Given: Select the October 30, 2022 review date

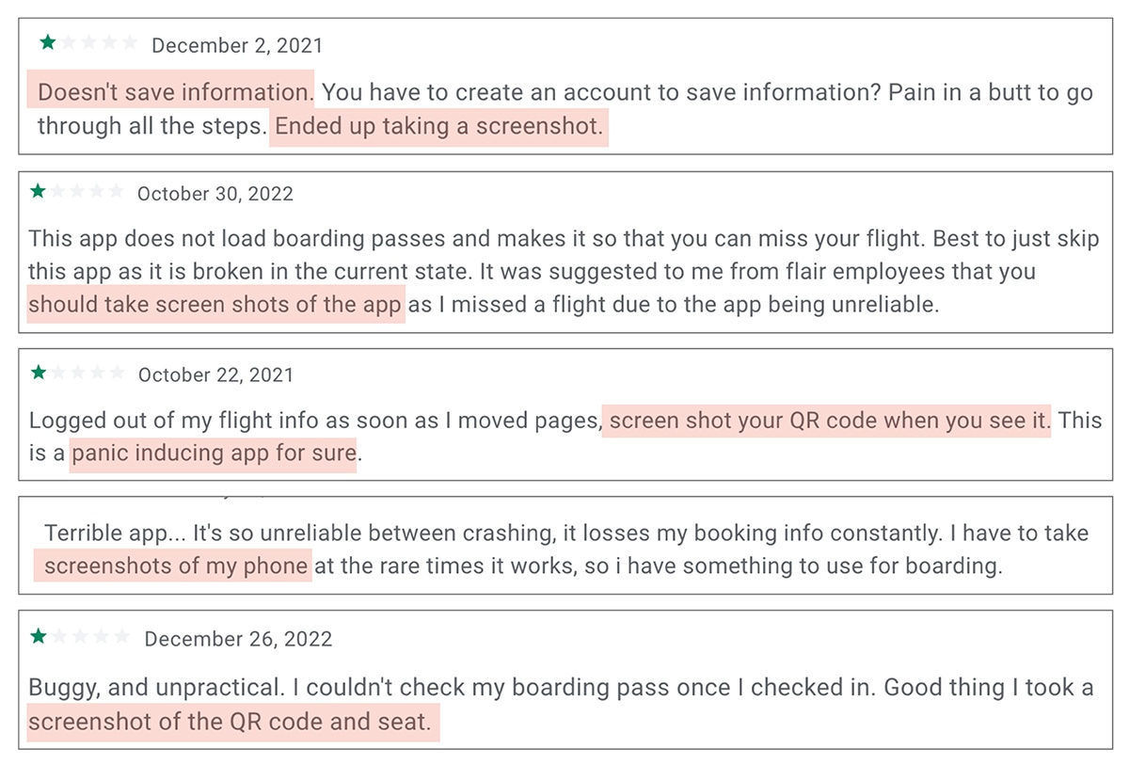Looking at the screenshot, I should click(x=215, y=194).
